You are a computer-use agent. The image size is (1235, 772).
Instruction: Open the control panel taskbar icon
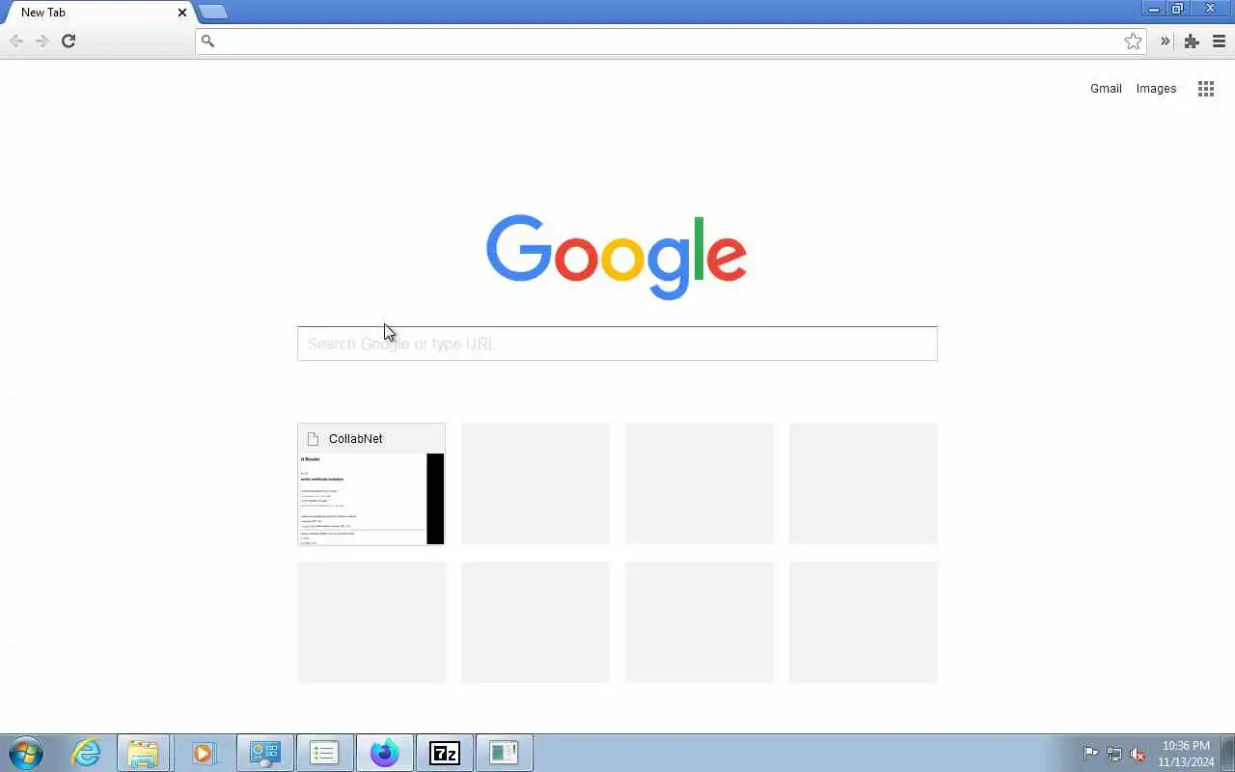264,753
